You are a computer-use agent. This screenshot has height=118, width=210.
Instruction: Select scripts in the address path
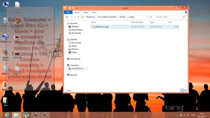[131, 17]
